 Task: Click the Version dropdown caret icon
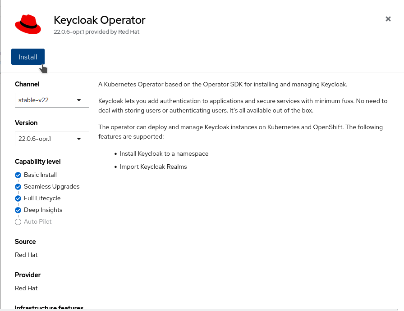[x=78, y=139]
